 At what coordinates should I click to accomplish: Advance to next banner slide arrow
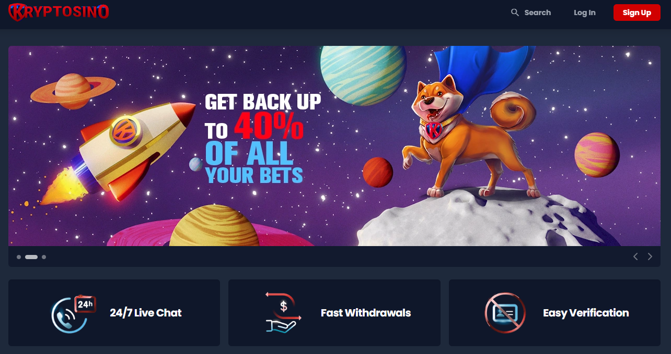point(650,257)
